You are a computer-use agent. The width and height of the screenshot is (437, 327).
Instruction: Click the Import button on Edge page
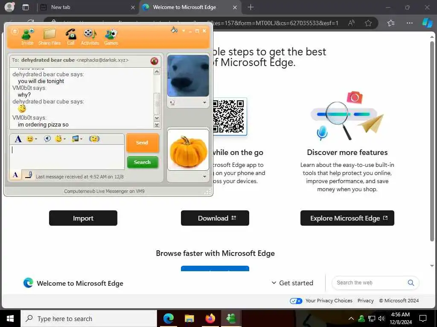click(83, 218)
